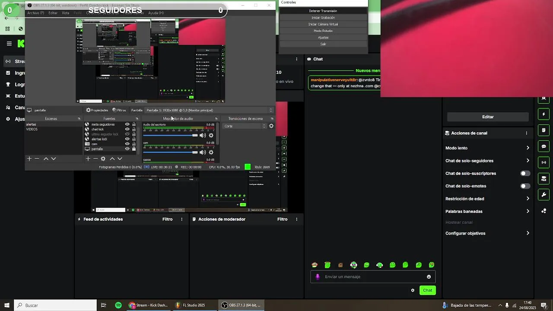Viewport: 553px width, 311px height.
Task: Hide the cam source
Action: coord(127,144)
